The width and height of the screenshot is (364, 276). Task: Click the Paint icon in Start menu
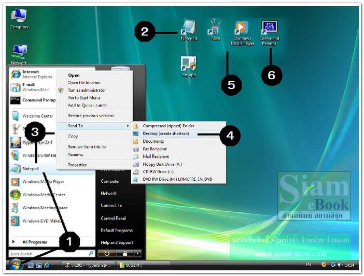click(x=16, y=129)
